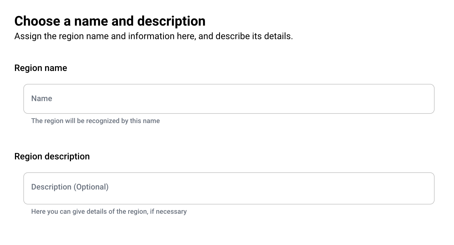Select the "Description (Optional)" placeholder text

pyautogui.click(x=70, y=187)
